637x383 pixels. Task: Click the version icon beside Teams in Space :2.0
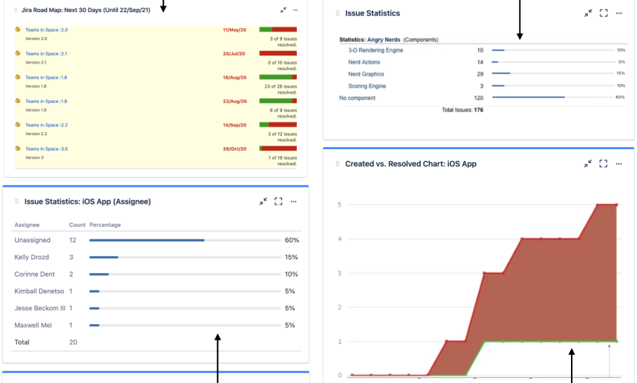click(x=18, y=30)
